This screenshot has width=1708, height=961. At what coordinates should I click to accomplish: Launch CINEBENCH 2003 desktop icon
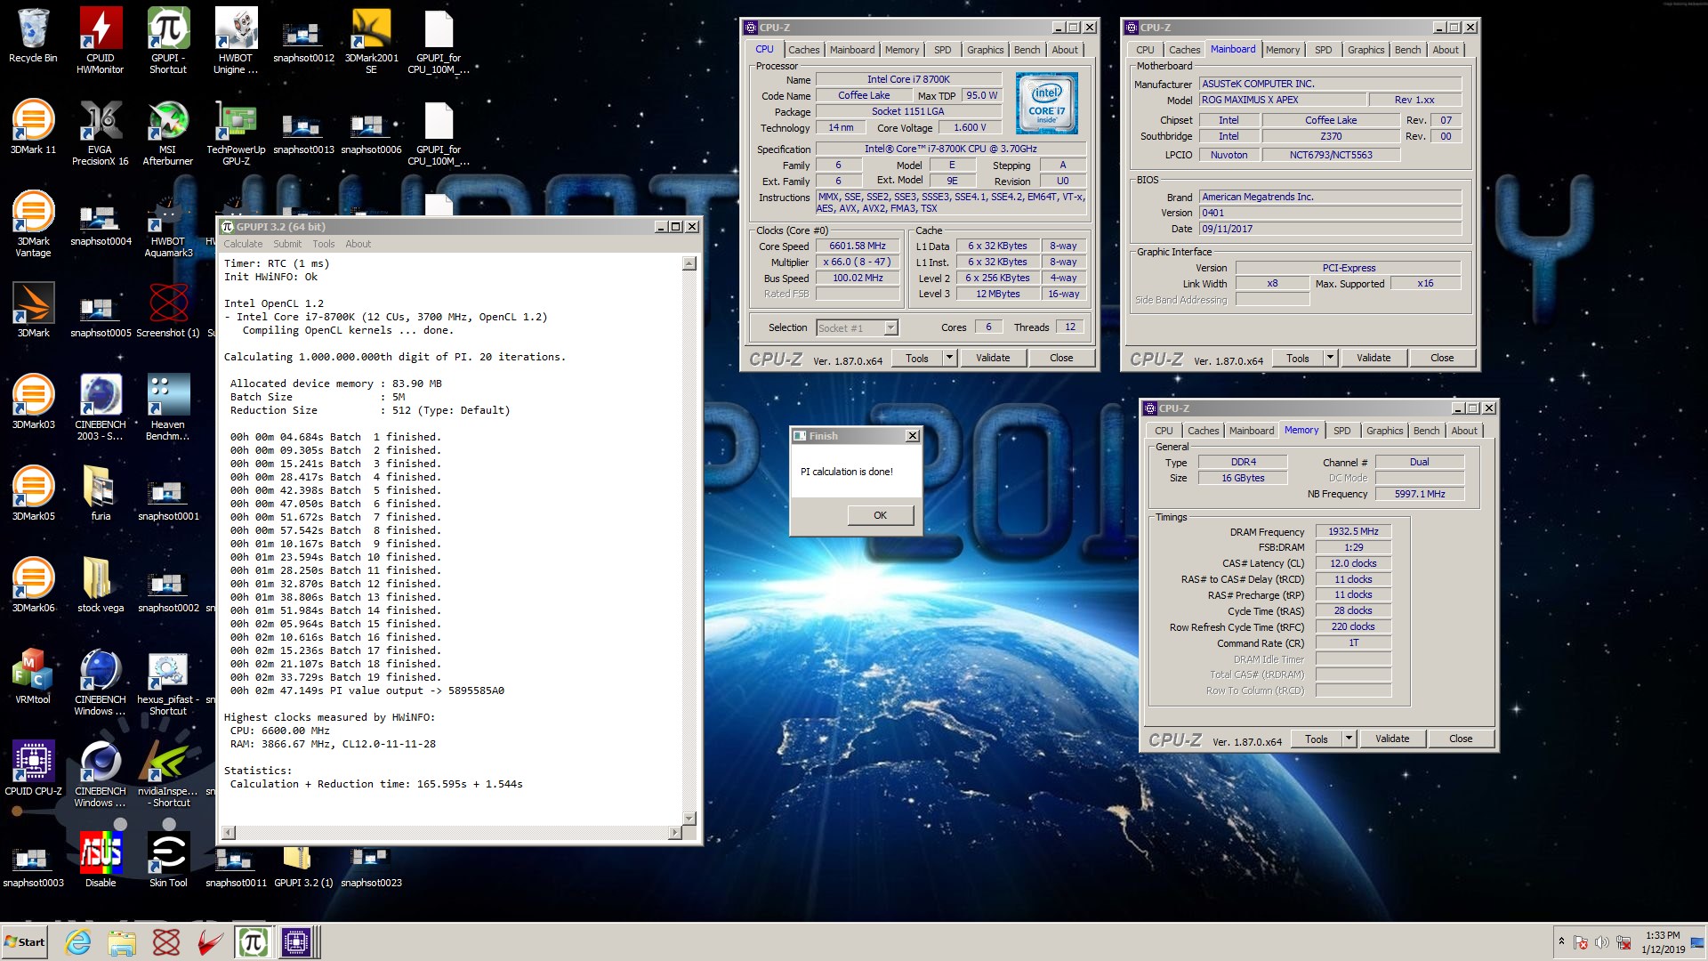pyautogui.click(x=101, y=408)
